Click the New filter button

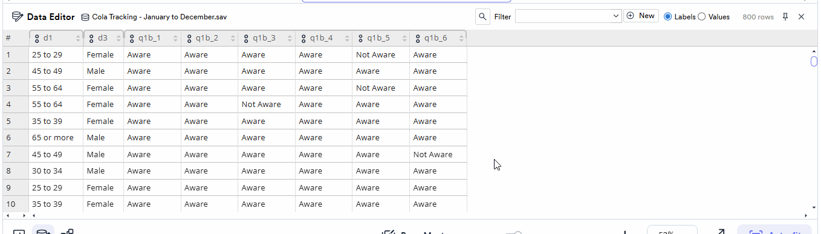coord(641,16)
